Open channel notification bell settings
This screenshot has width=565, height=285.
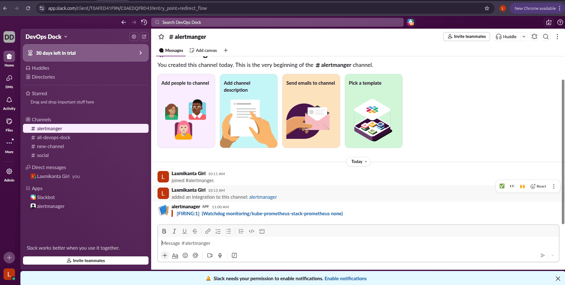pyautogui.click(x=534, y=37)
